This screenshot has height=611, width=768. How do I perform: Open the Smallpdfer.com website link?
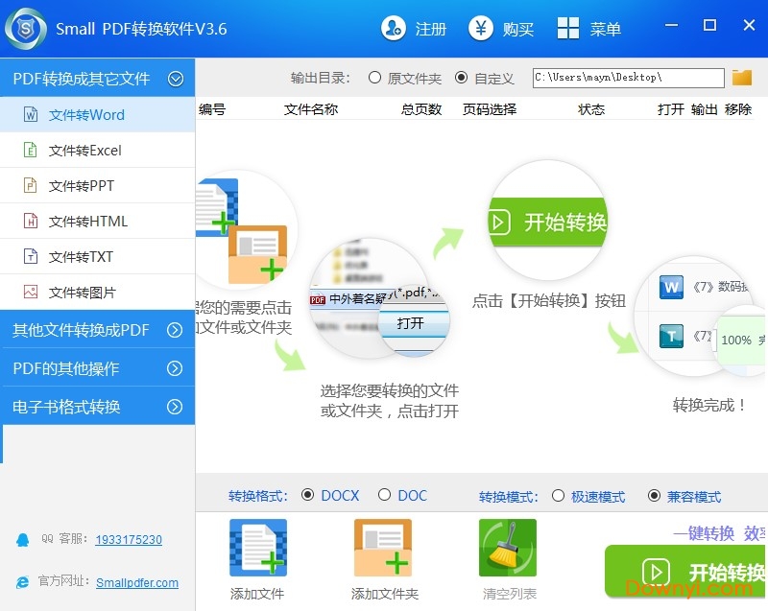point(136,582)
